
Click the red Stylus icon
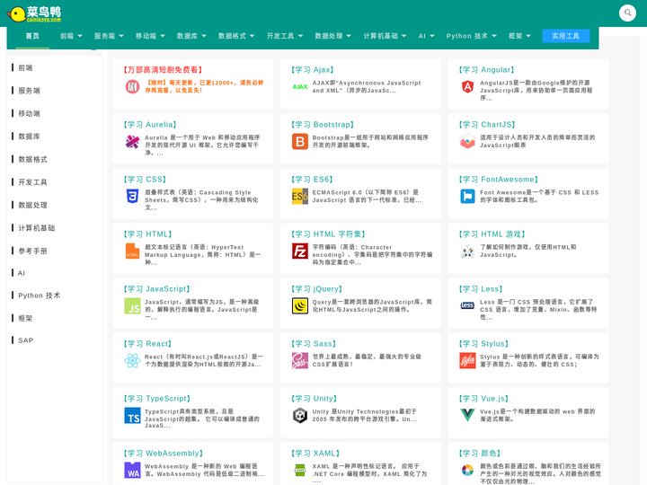[467, 361]
